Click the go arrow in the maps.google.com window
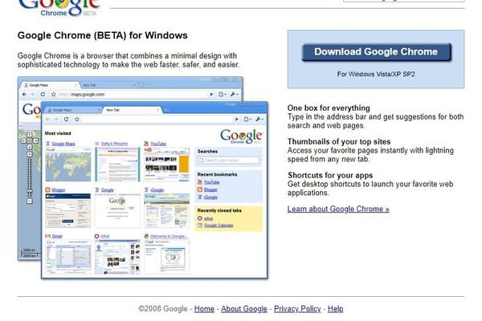 point(211,95)
